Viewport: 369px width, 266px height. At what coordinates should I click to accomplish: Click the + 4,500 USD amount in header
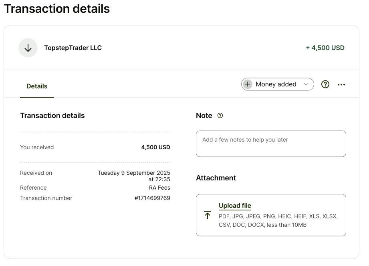pos(325,48)
